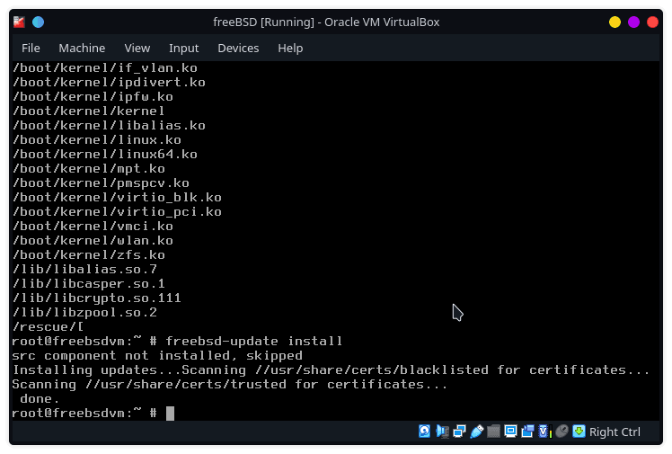Click the red close window button
This screenshot has height=454, width=672.
[x=653, y=22]
